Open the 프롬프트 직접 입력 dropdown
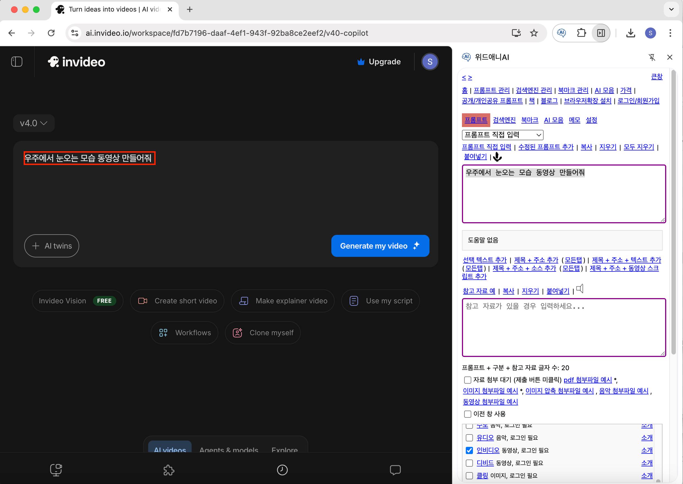Screen dimensions: 683x484 [502, 135]
